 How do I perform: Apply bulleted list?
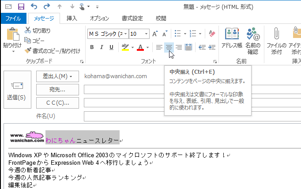point(178,34)
